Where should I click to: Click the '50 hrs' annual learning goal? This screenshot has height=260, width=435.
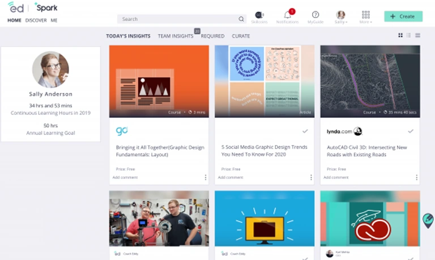50,125
